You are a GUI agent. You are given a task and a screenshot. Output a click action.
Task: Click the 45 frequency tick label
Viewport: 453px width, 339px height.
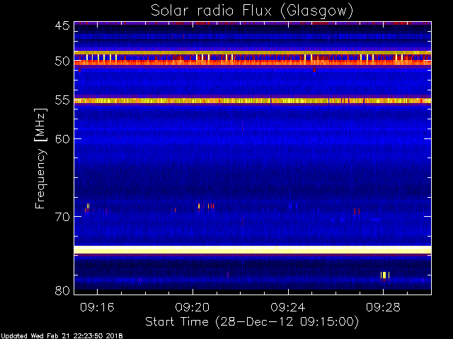pos(62,25)
